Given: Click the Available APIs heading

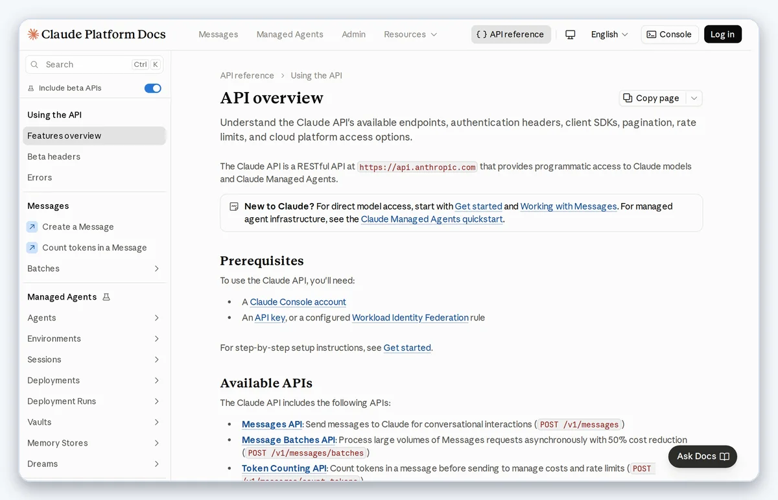Looking at the screenshot, I should pos(266,383).
